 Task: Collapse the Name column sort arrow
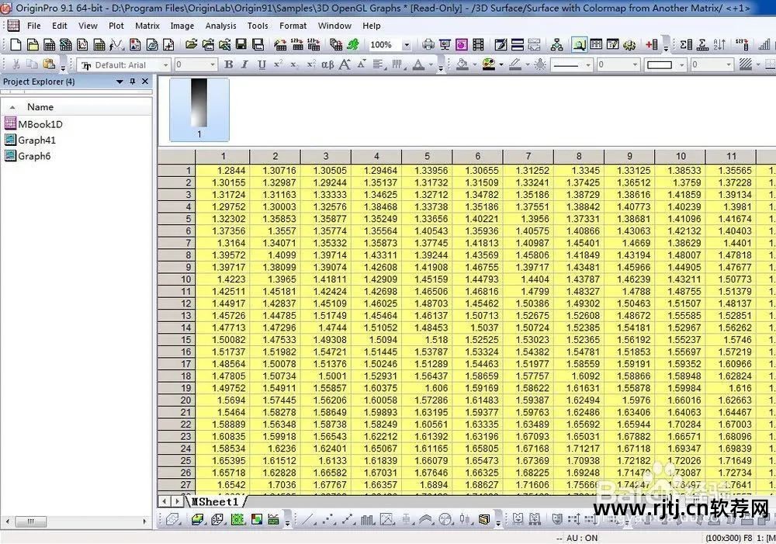pyautogui.click(x=12, y=107)
